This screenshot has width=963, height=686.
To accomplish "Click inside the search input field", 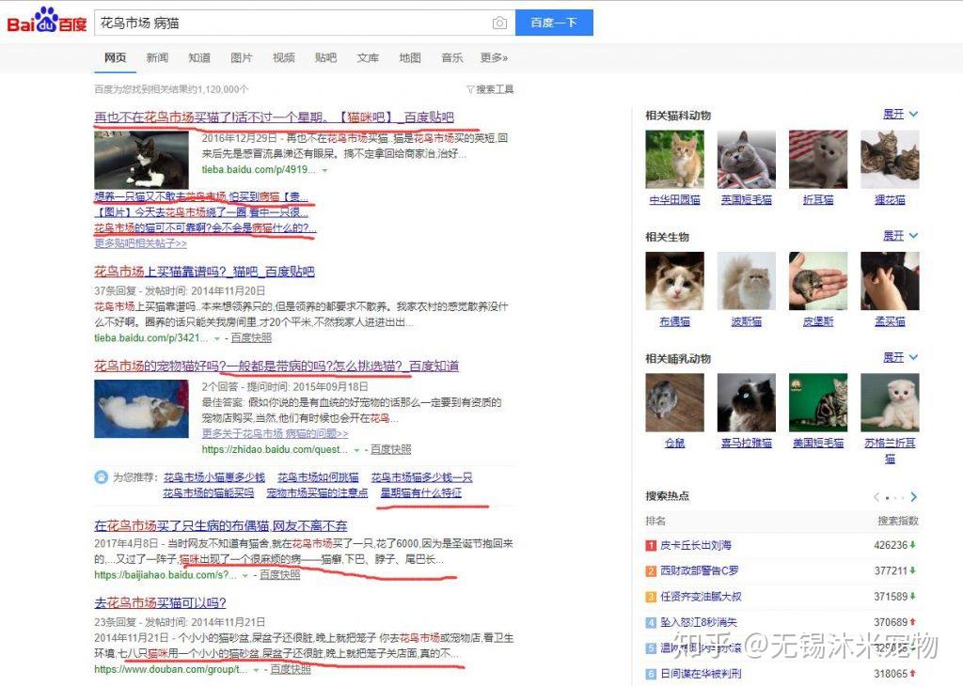I will point(282,22).
